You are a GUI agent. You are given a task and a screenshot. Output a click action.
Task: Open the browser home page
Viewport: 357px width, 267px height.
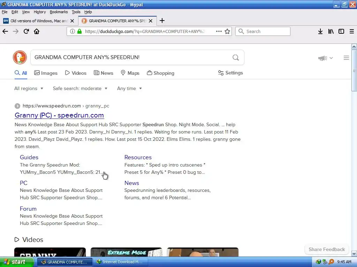click(37, 31)
